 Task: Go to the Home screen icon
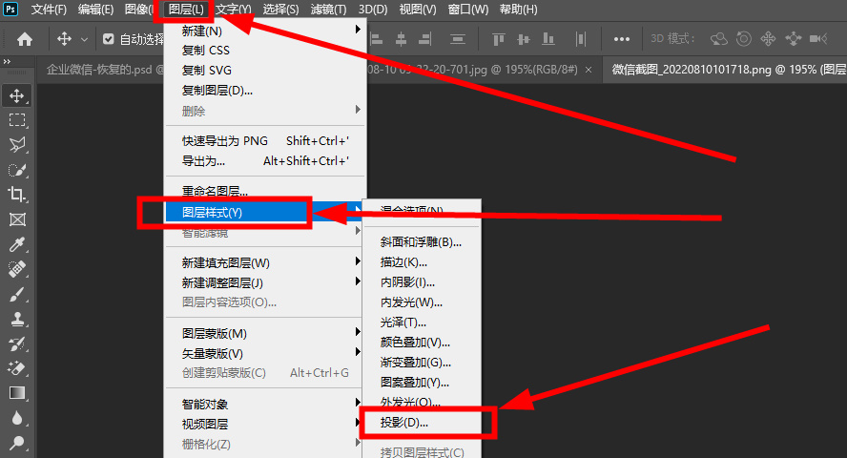(24, 39)
